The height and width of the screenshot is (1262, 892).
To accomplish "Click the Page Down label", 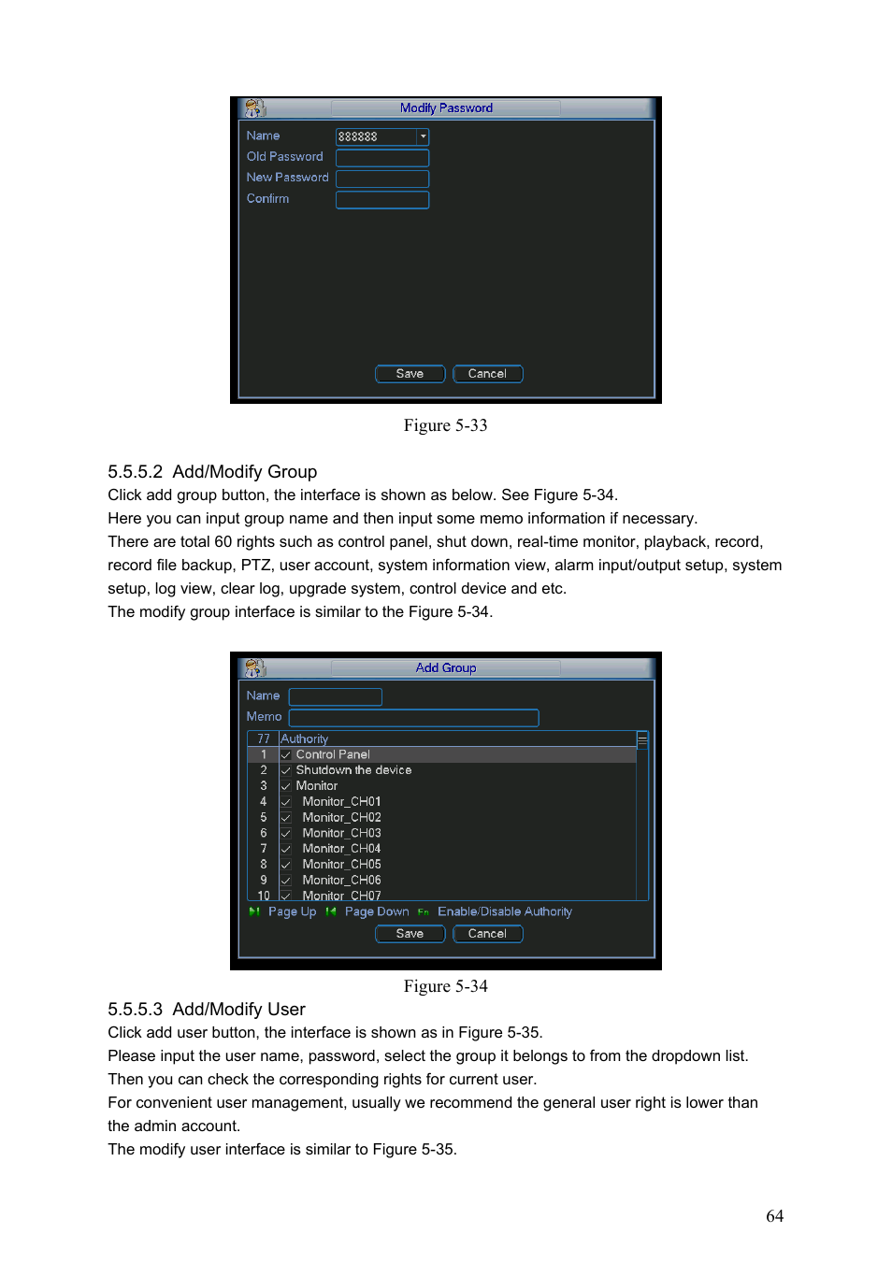I will point(377,911).
